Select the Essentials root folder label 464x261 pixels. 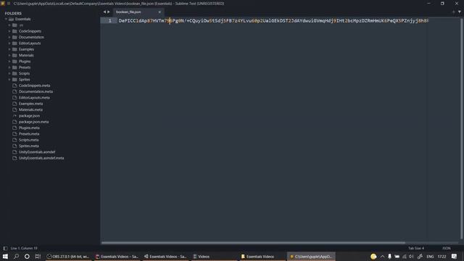coord(22,20)
